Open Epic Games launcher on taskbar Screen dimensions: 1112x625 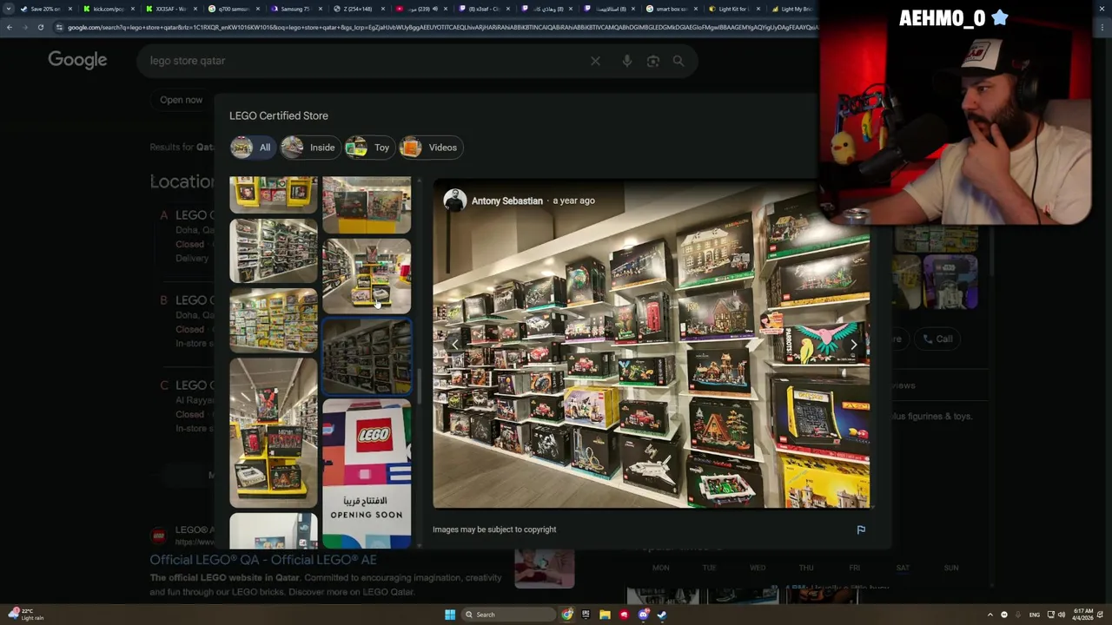point(586,615)
